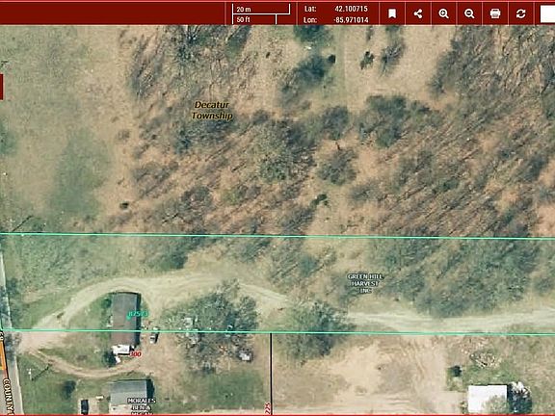Zoom out with the magnifier minus icon
Image resolution: width=555 pixels, height=416 pixels.
pyautogui.click(x=469, y=13)
